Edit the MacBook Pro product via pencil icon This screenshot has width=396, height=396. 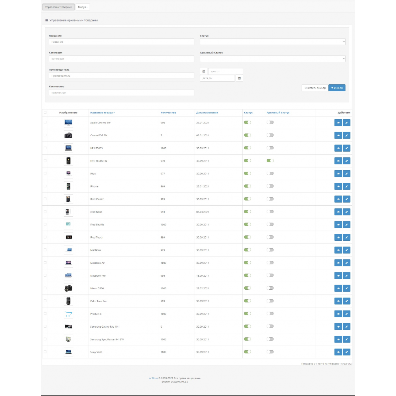click(x=346, y=276)
